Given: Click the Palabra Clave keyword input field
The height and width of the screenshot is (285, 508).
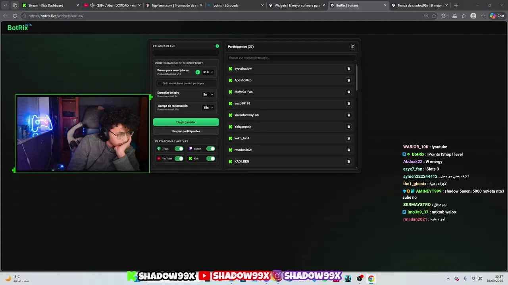Looking at the screenshot, I should pos(186,53).
